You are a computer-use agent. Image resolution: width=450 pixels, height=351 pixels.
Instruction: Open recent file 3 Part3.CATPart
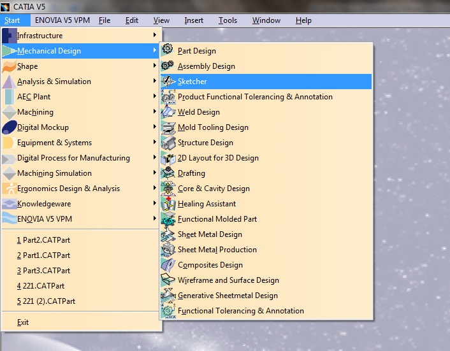click(x=43, y=271)
